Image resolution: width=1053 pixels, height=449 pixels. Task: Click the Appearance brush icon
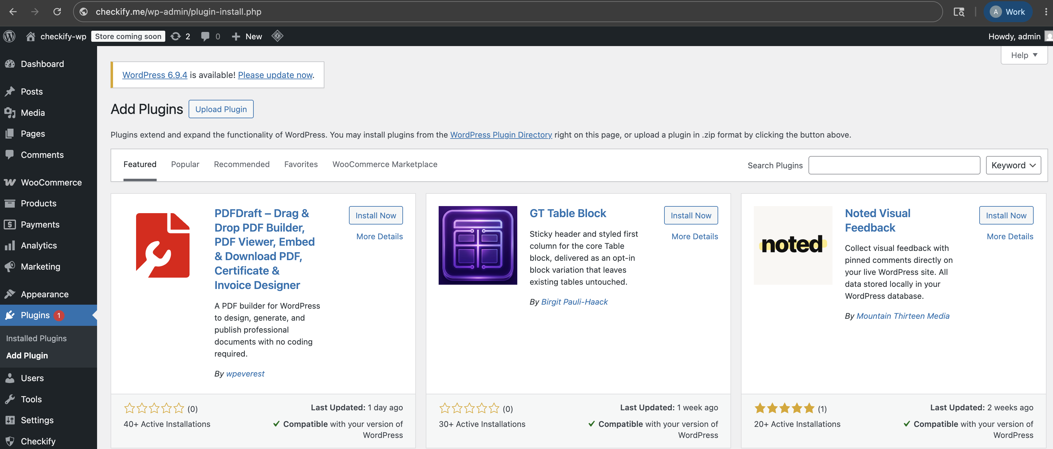[10, 294]
